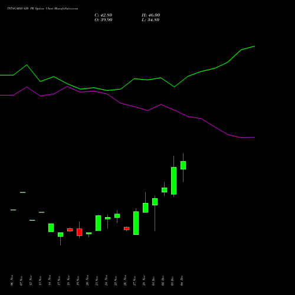Click the tall green candlestick for 03 Dec

(174, 181)
